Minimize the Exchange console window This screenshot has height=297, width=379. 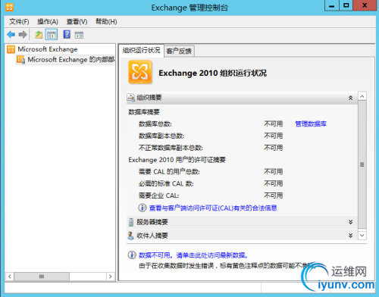point(332,5)
